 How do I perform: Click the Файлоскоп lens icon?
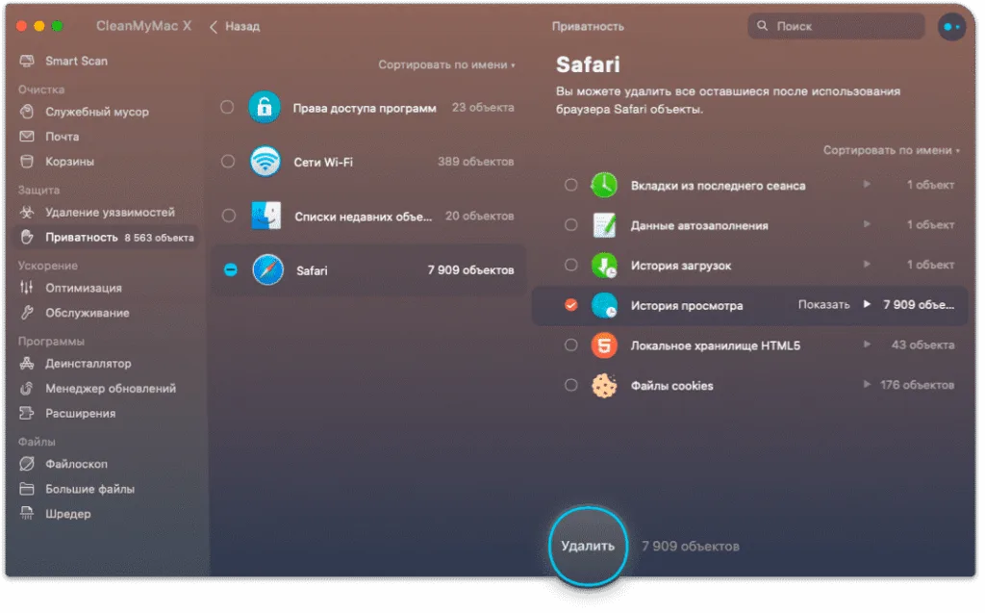27,464
